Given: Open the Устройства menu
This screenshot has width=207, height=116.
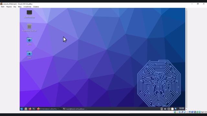Looking at the screenshot, I should [27, 7].
